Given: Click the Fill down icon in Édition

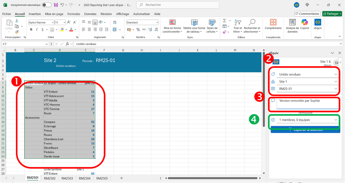Looking at the screenshot, I should click(224, 26).
